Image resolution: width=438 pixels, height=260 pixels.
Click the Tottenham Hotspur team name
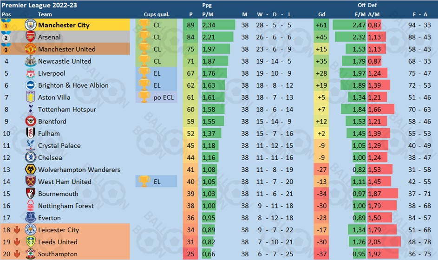click(67, 110)
